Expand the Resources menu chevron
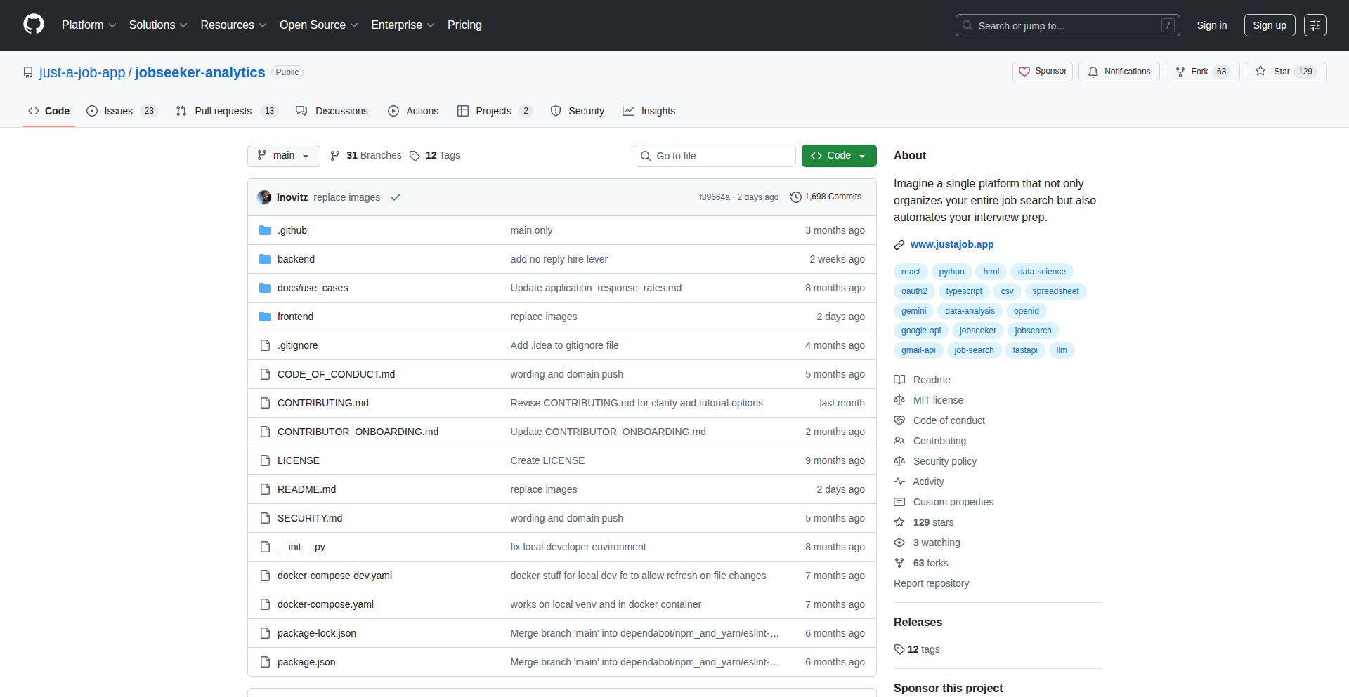This screenshot has width=1349, height=697. [x=263, y=25]
